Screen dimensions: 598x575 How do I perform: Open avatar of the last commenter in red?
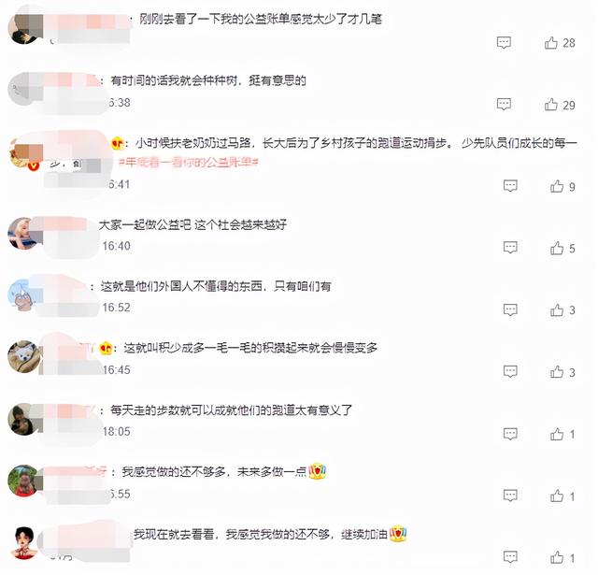(25, 542)
